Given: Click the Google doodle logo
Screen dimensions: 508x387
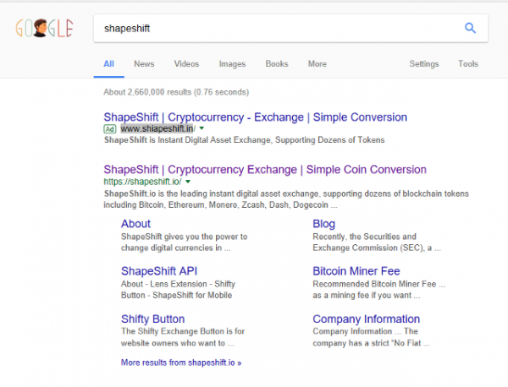Looking at the screenshot, I should tap(44, 28).
